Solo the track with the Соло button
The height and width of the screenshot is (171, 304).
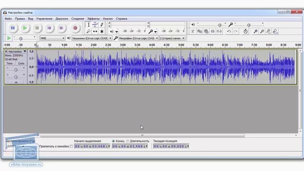21,63
